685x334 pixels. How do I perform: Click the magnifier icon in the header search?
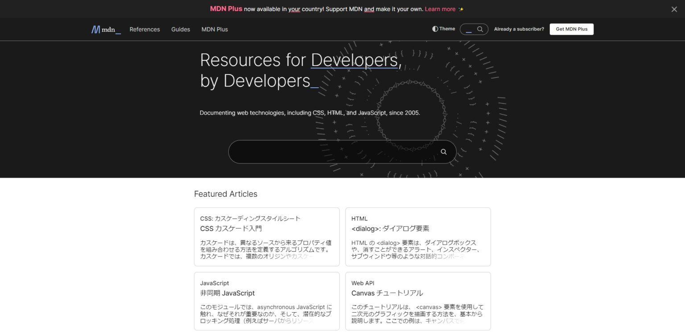click(480, 29)
